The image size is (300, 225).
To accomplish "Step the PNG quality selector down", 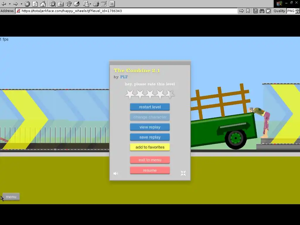I will [x=298, y=12].
